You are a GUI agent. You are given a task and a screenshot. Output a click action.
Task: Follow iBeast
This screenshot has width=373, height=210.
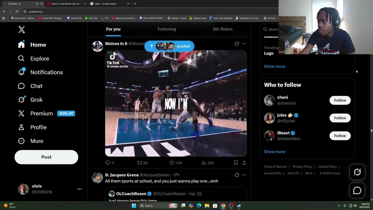(340, 136)
